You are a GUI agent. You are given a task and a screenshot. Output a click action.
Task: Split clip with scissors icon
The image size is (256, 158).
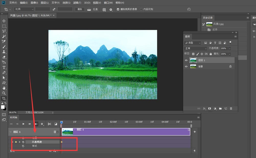[x=49, y=124]
